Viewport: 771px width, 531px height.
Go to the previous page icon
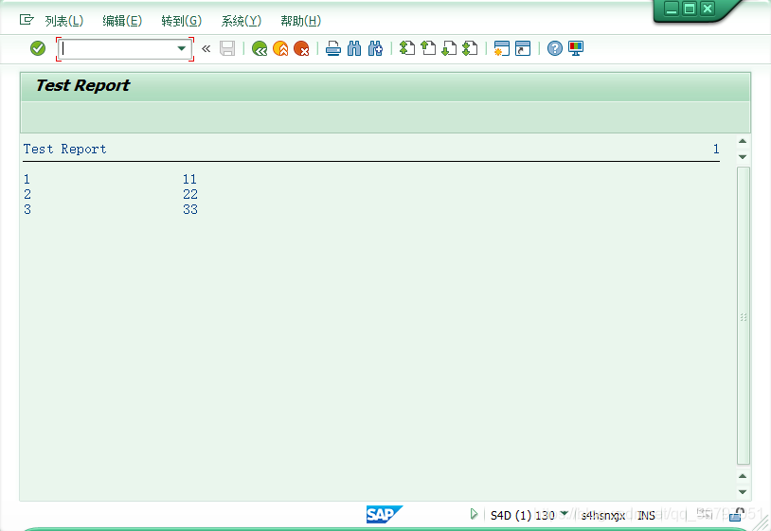coord(428,48)
